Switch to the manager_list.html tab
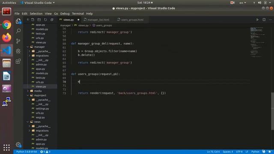 tap(98, 20)
